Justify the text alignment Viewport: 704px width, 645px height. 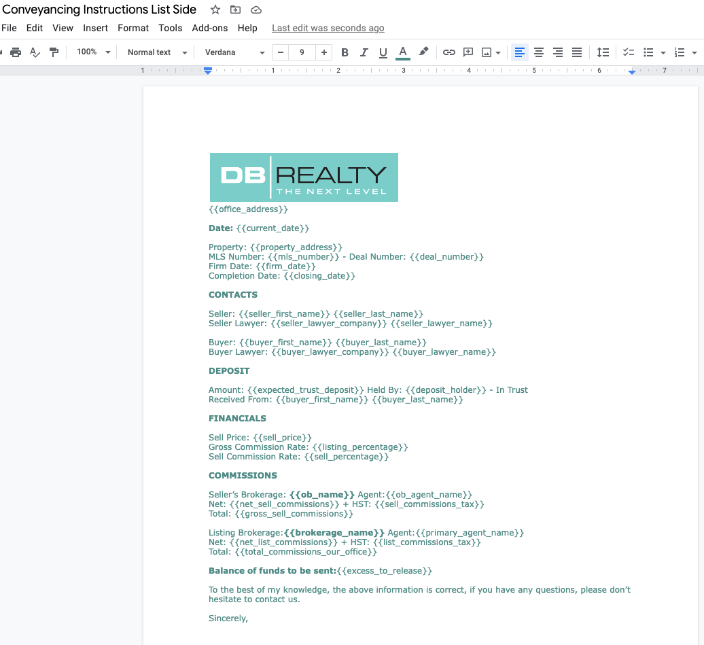coord(577,52)
